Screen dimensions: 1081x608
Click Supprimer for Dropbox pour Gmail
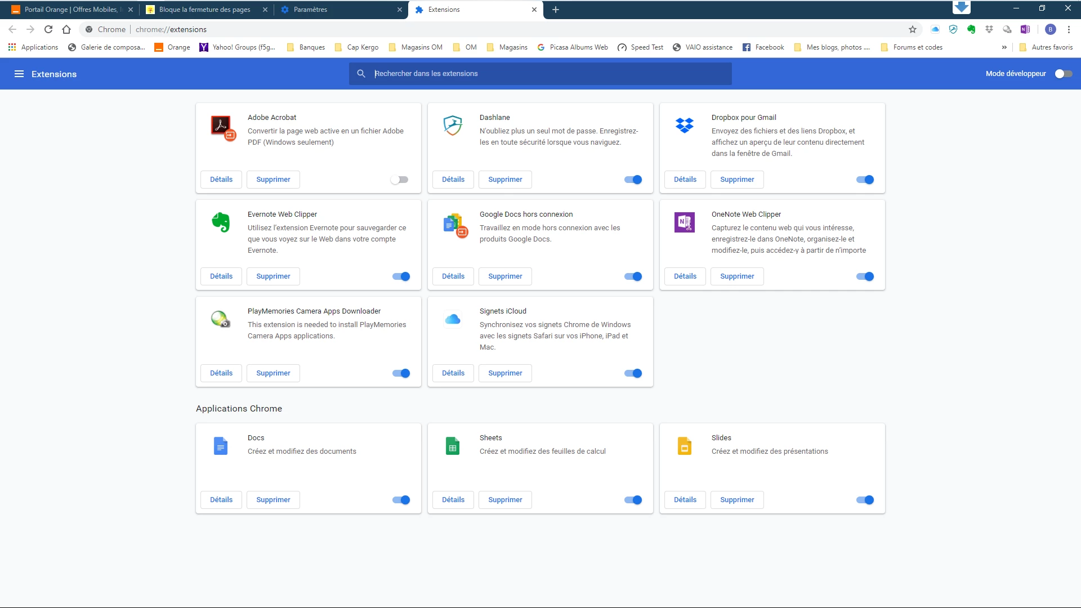pyautogui.click(x=737, y=180)
